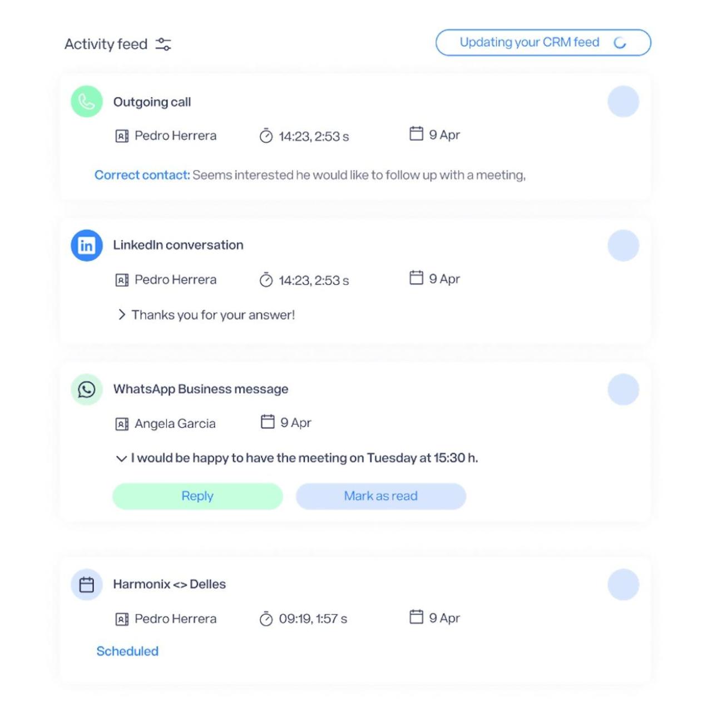Click the Updating your CRM feed button
This screenshot has width=712, height=712.
point(543,43)
